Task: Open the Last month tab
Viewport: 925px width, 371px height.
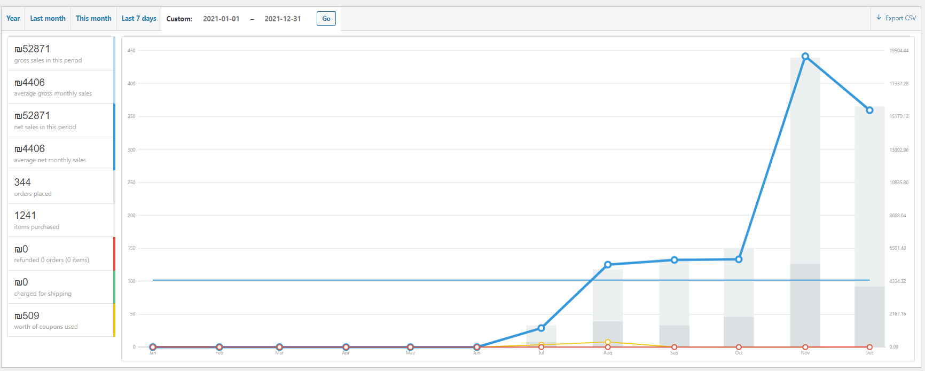Action: tap(48, 18)
